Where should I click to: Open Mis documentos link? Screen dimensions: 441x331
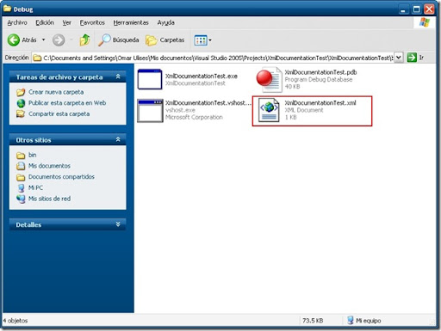tap(49, 166)
